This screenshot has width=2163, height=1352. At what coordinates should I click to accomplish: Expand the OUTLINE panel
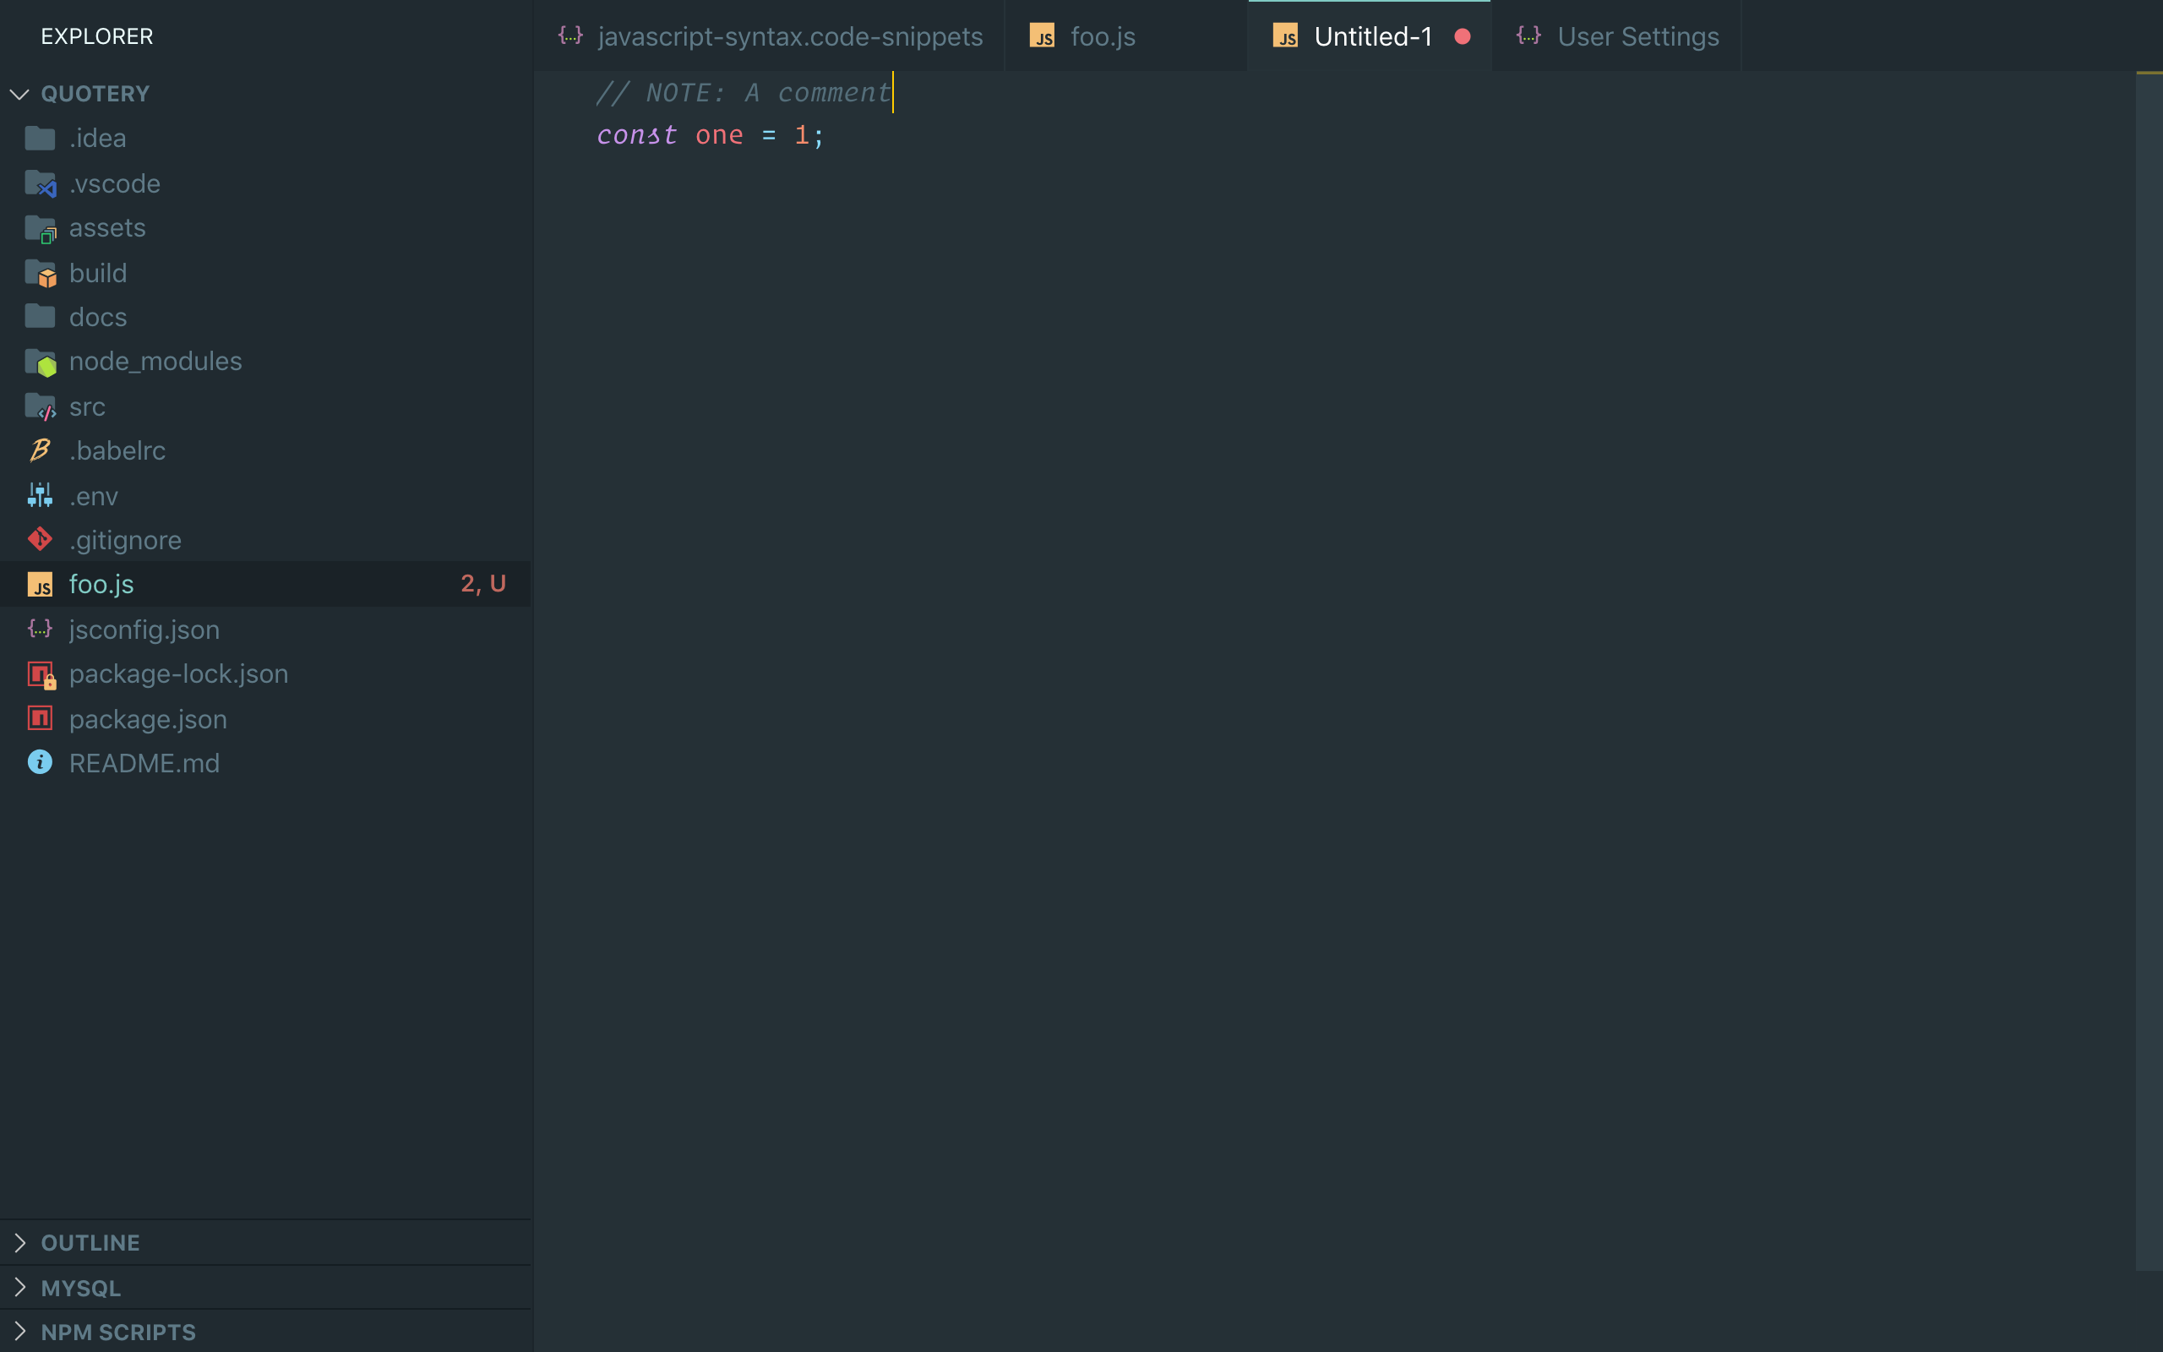coord(265,1243)
